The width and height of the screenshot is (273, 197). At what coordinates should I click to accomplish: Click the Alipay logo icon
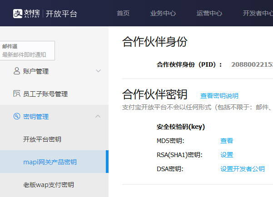pos(17,13)
